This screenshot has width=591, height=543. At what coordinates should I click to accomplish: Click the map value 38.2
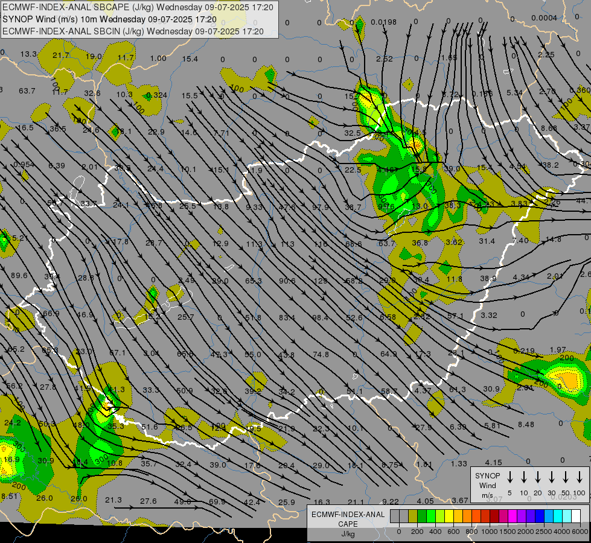coord(551,165)
